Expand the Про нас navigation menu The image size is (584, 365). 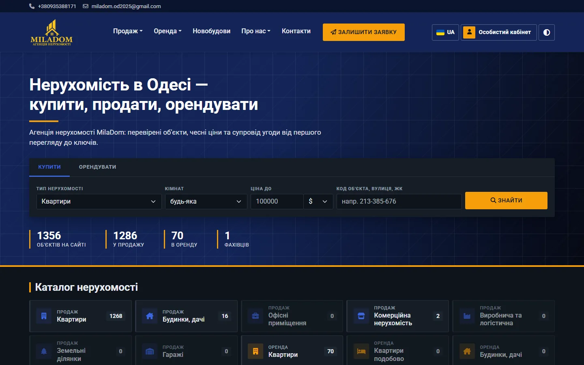click(x=255, y=31)
